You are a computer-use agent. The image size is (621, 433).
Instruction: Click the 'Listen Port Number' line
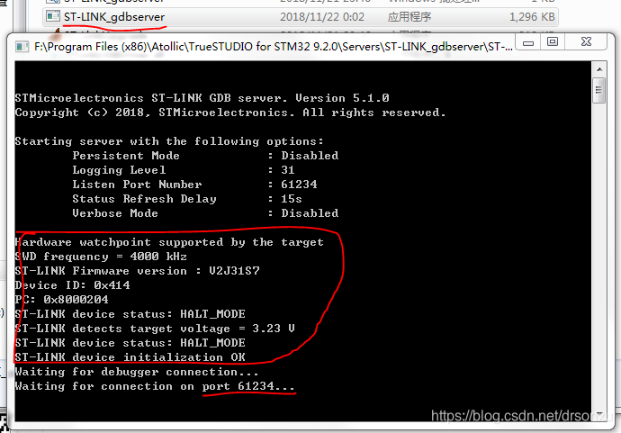pos(194,185)
